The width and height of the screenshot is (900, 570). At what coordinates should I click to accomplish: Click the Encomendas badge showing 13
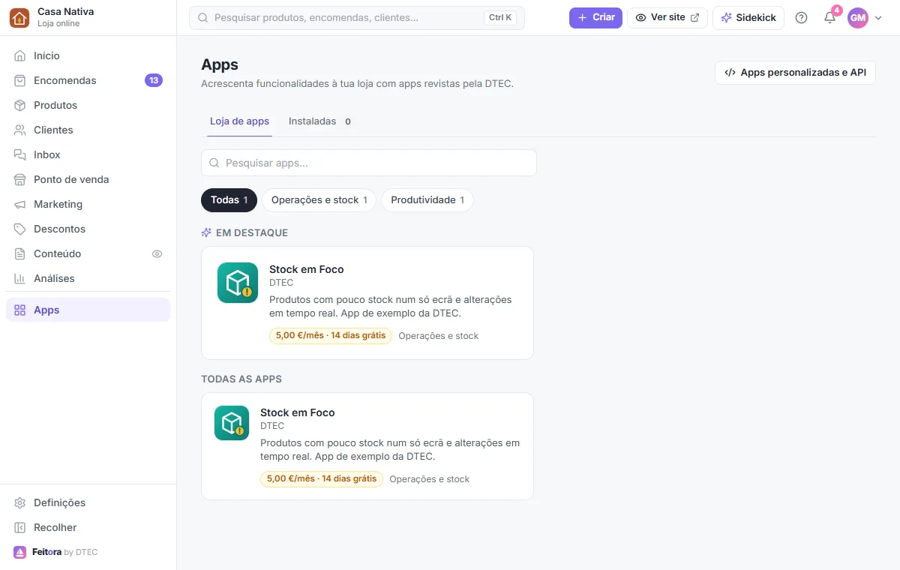[154, 80]
